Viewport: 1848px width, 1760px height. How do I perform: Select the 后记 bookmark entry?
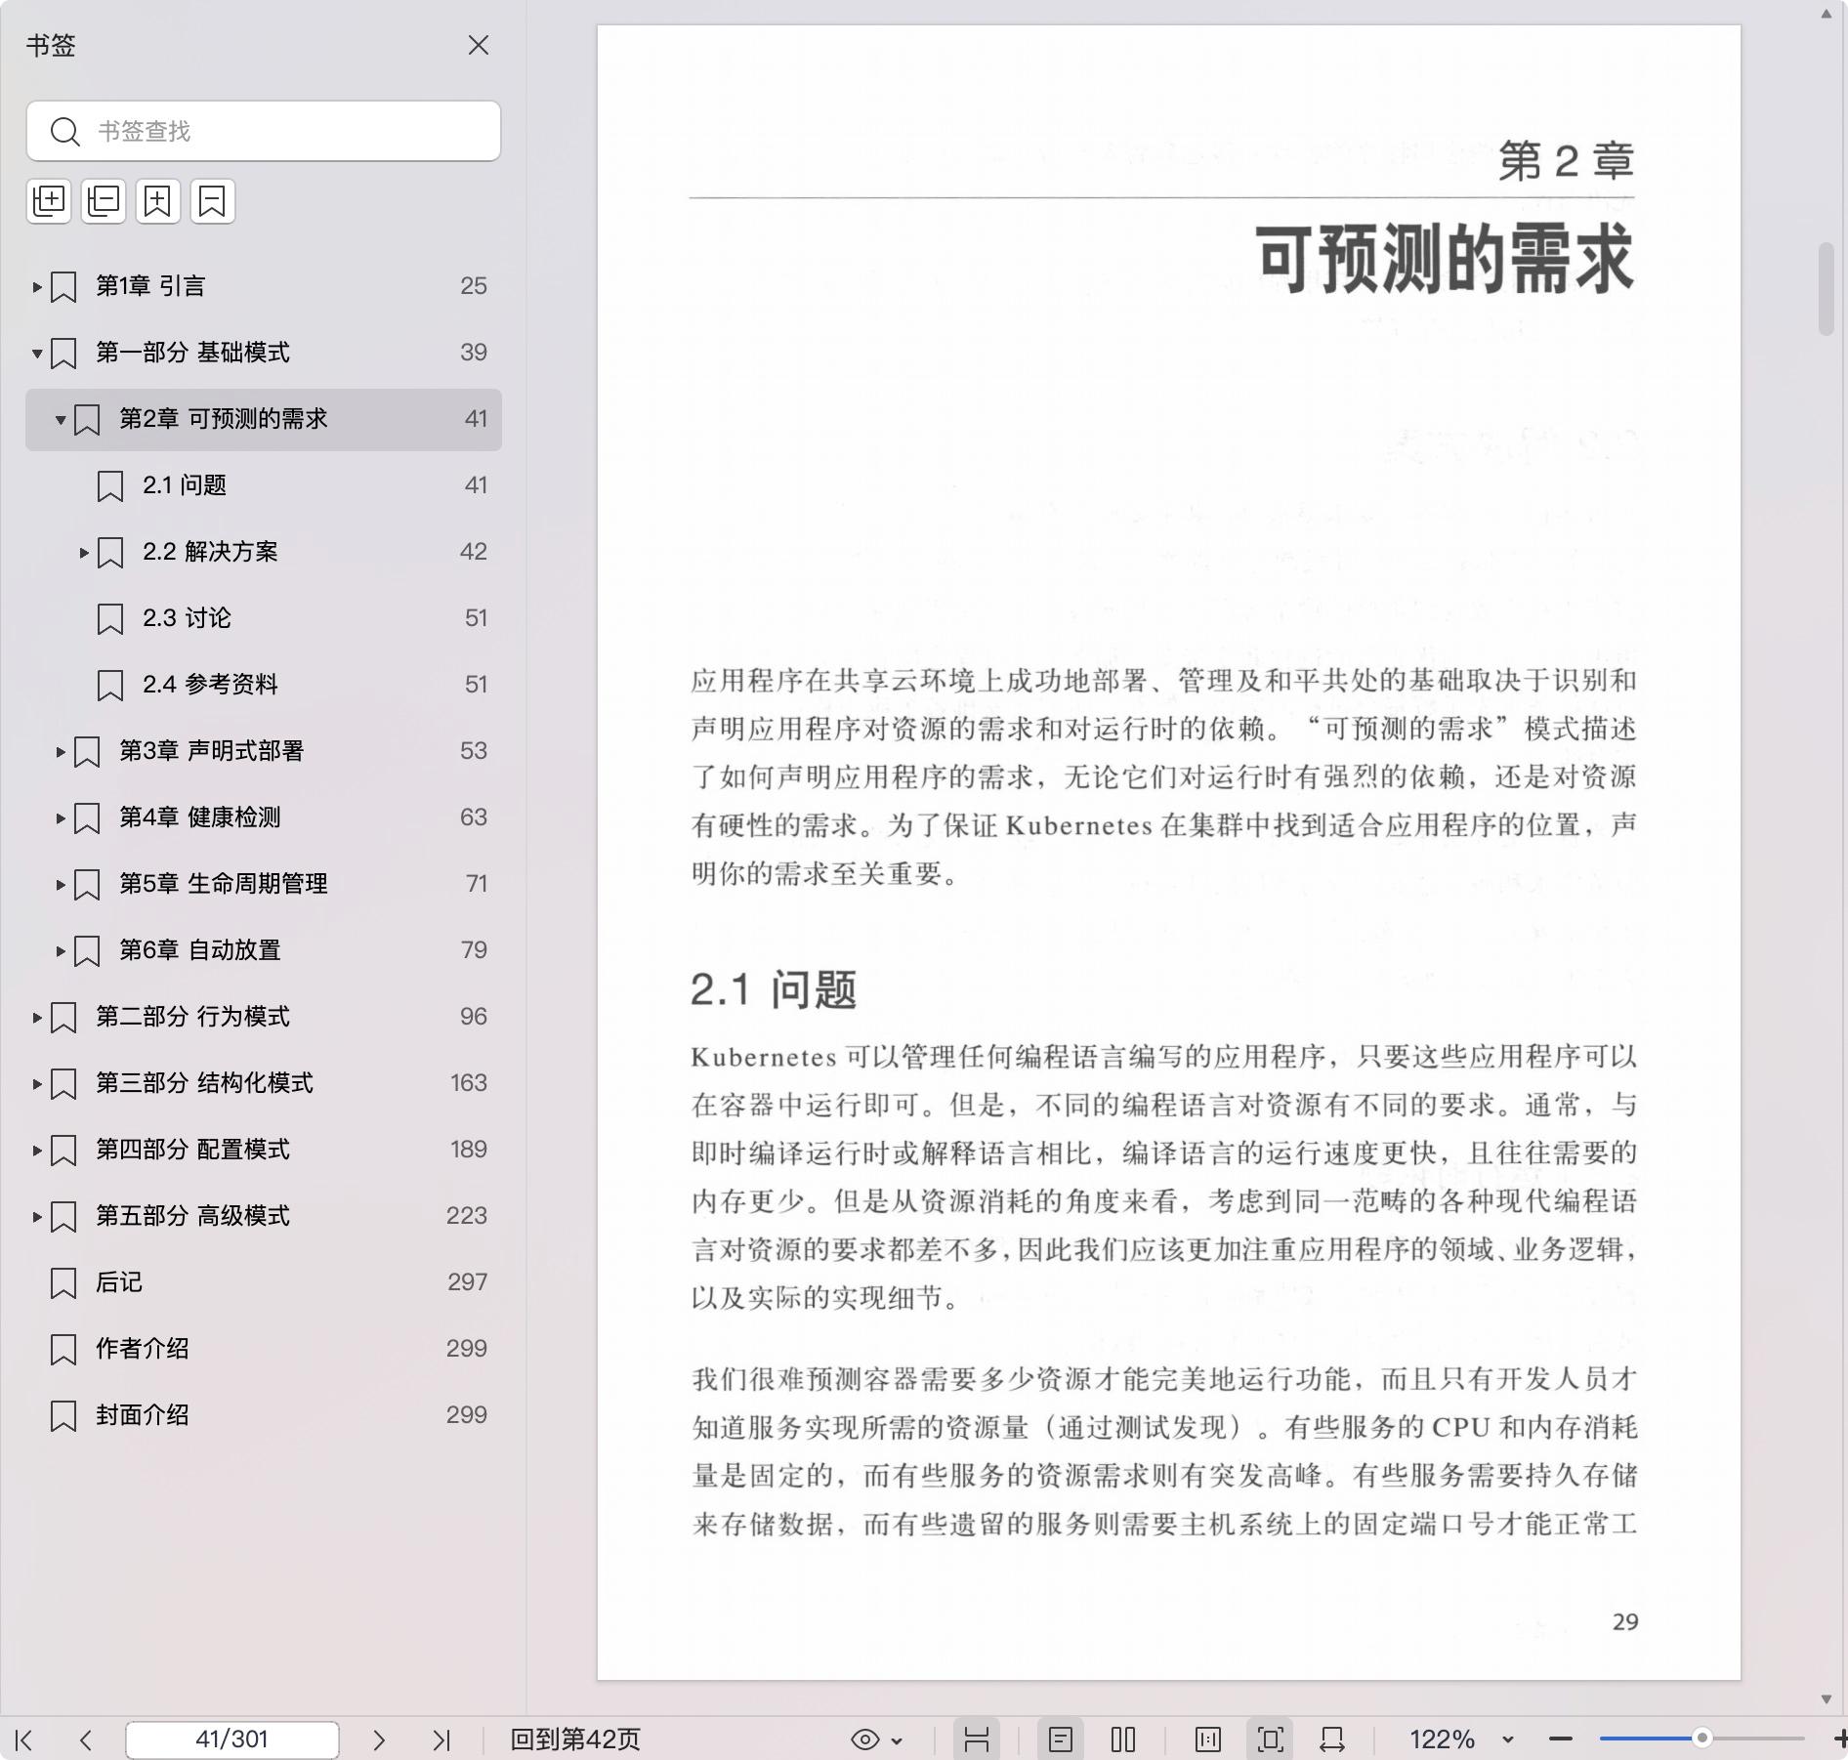click(119, 1282)
